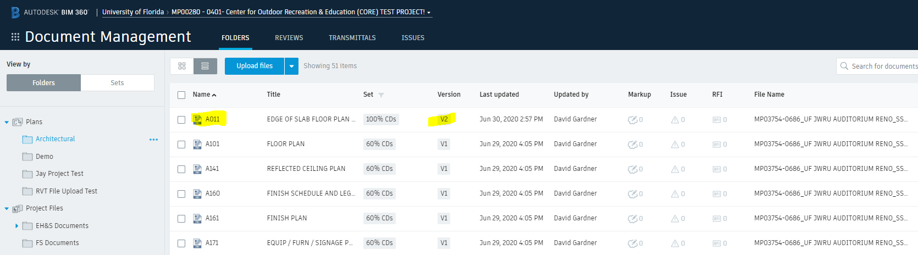
Task: Sort by the Name column
Action: pyautogui.click(x=204, y=95)
